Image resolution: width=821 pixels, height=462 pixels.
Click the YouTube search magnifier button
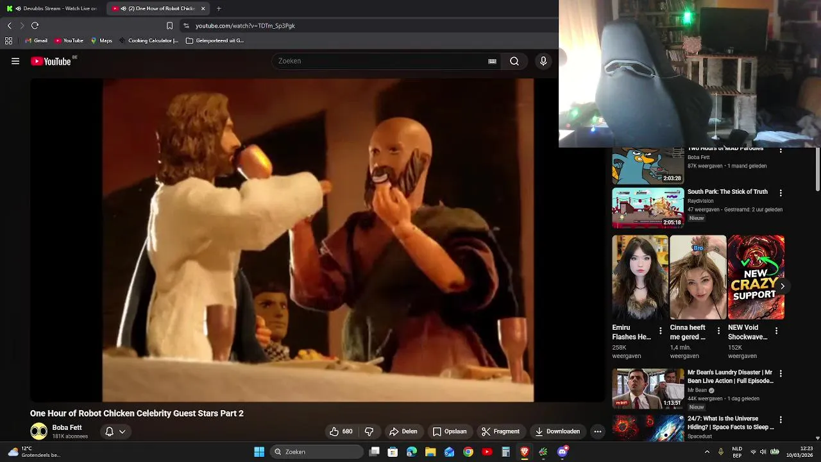pyautogui.click(x=514, y=61)
